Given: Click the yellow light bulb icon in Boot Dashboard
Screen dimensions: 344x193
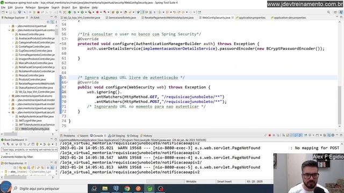Looking at the screenshot, I should [37, 144].
